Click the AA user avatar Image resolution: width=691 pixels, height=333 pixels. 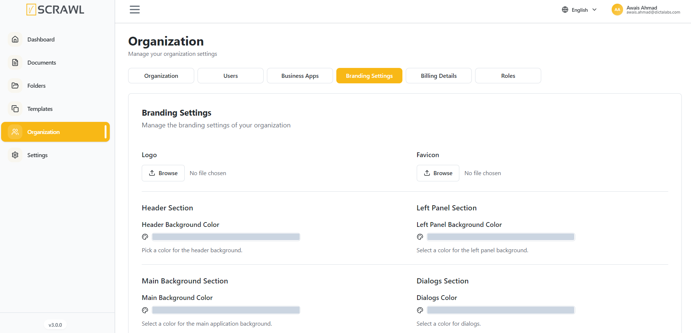coord(617,10)
